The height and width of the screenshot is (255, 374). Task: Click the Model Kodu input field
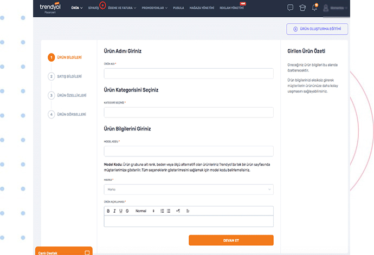point(189,152)
